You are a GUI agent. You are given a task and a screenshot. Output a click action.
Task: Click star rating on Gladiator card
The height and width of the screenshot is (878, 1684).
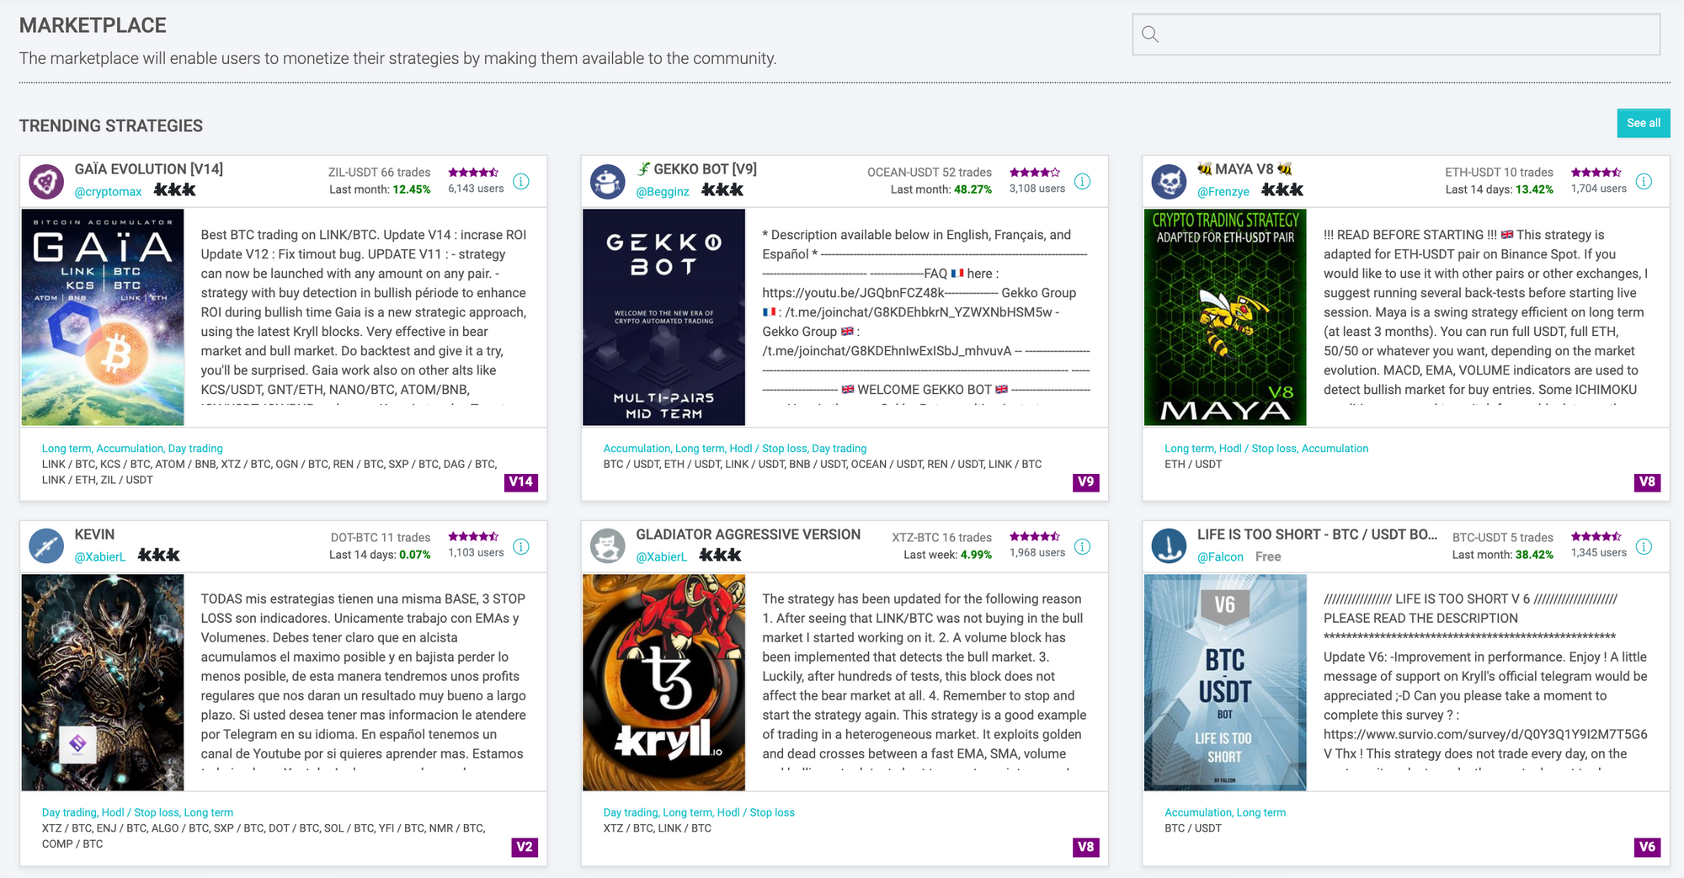(x=1035, y=537)
